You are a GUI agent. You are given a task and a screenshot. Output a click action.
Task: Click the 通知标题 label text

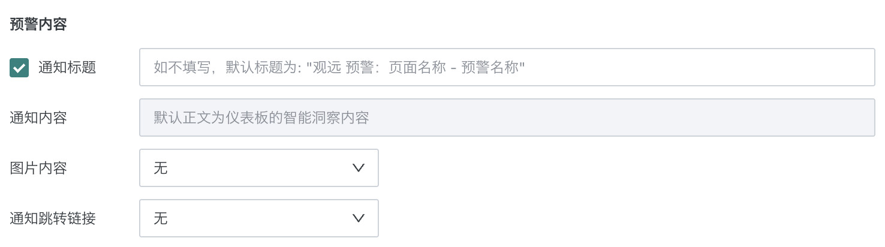(x=67, y=68)
